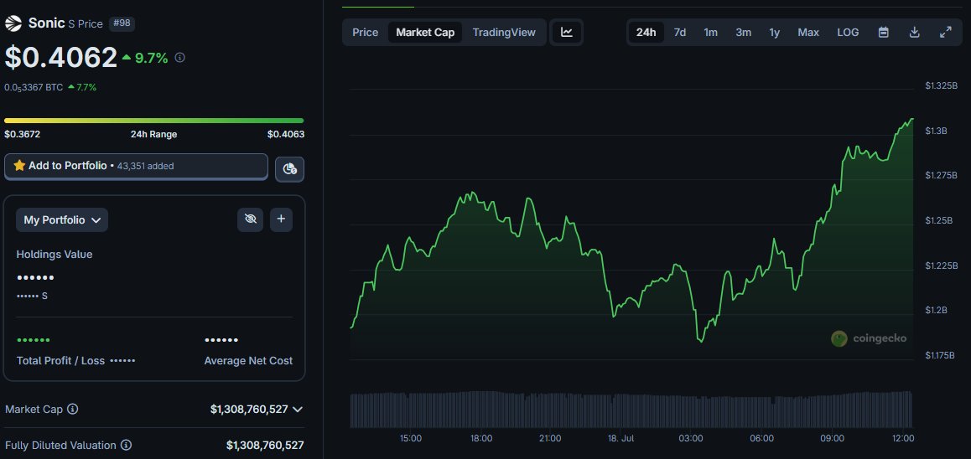
Task: Click the Holdings Value label
Action: 55,255
